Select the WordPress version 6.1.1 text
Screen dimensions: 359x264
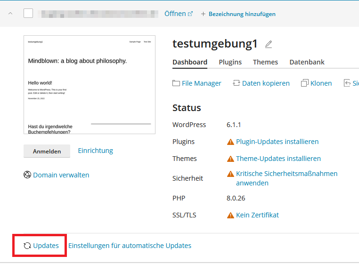coord(234,125)
